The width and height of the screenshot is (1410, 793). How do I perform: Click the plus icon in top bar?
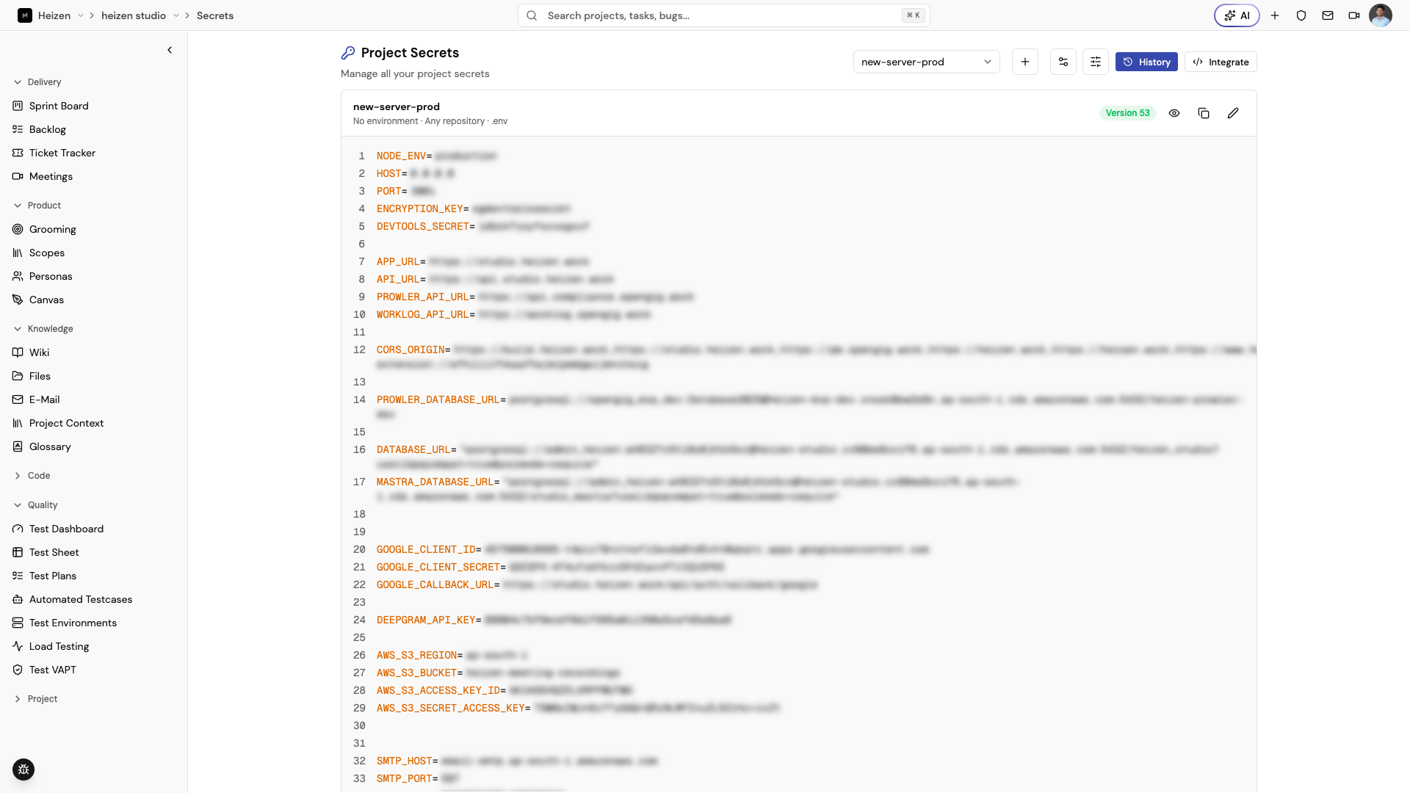(x=1275, y=15)
